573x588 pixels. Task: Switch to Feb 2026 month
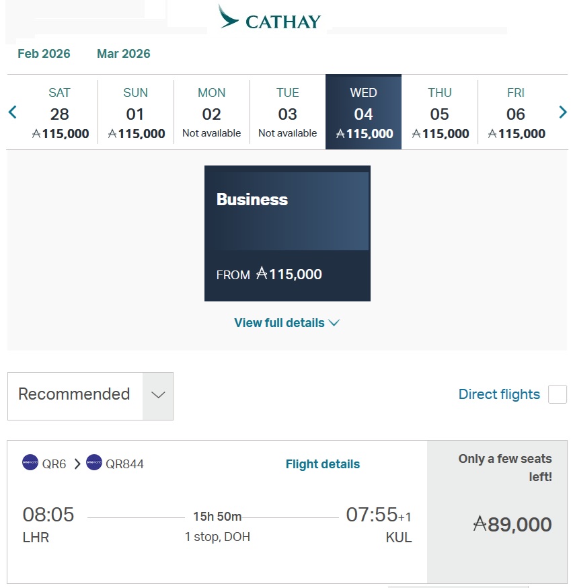coord(44,54)
